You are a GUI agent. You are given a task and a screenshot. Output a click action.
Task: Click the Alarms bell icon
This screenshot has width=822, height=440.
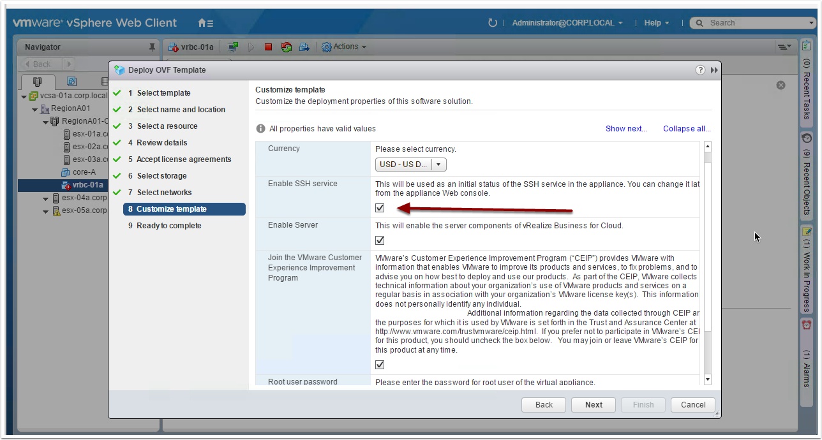coord(807,325)
